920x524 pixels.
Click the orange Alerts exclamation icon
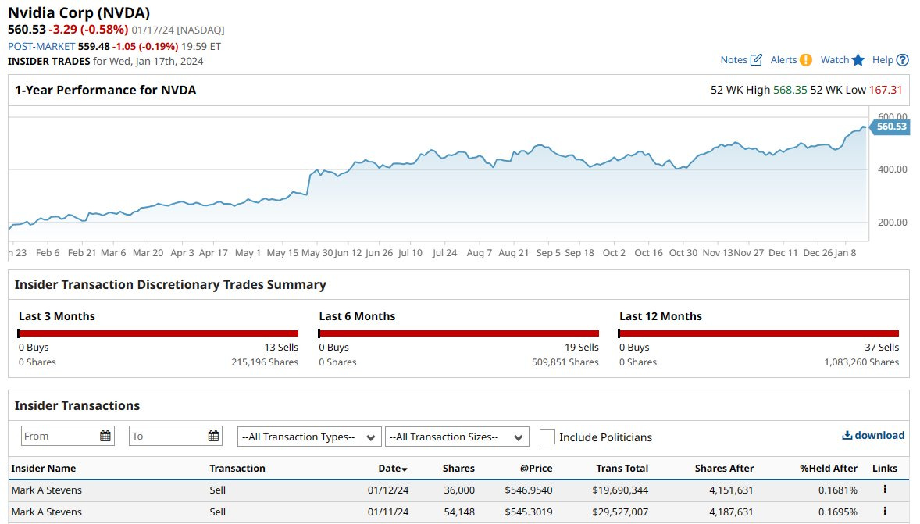coord(806,60)
